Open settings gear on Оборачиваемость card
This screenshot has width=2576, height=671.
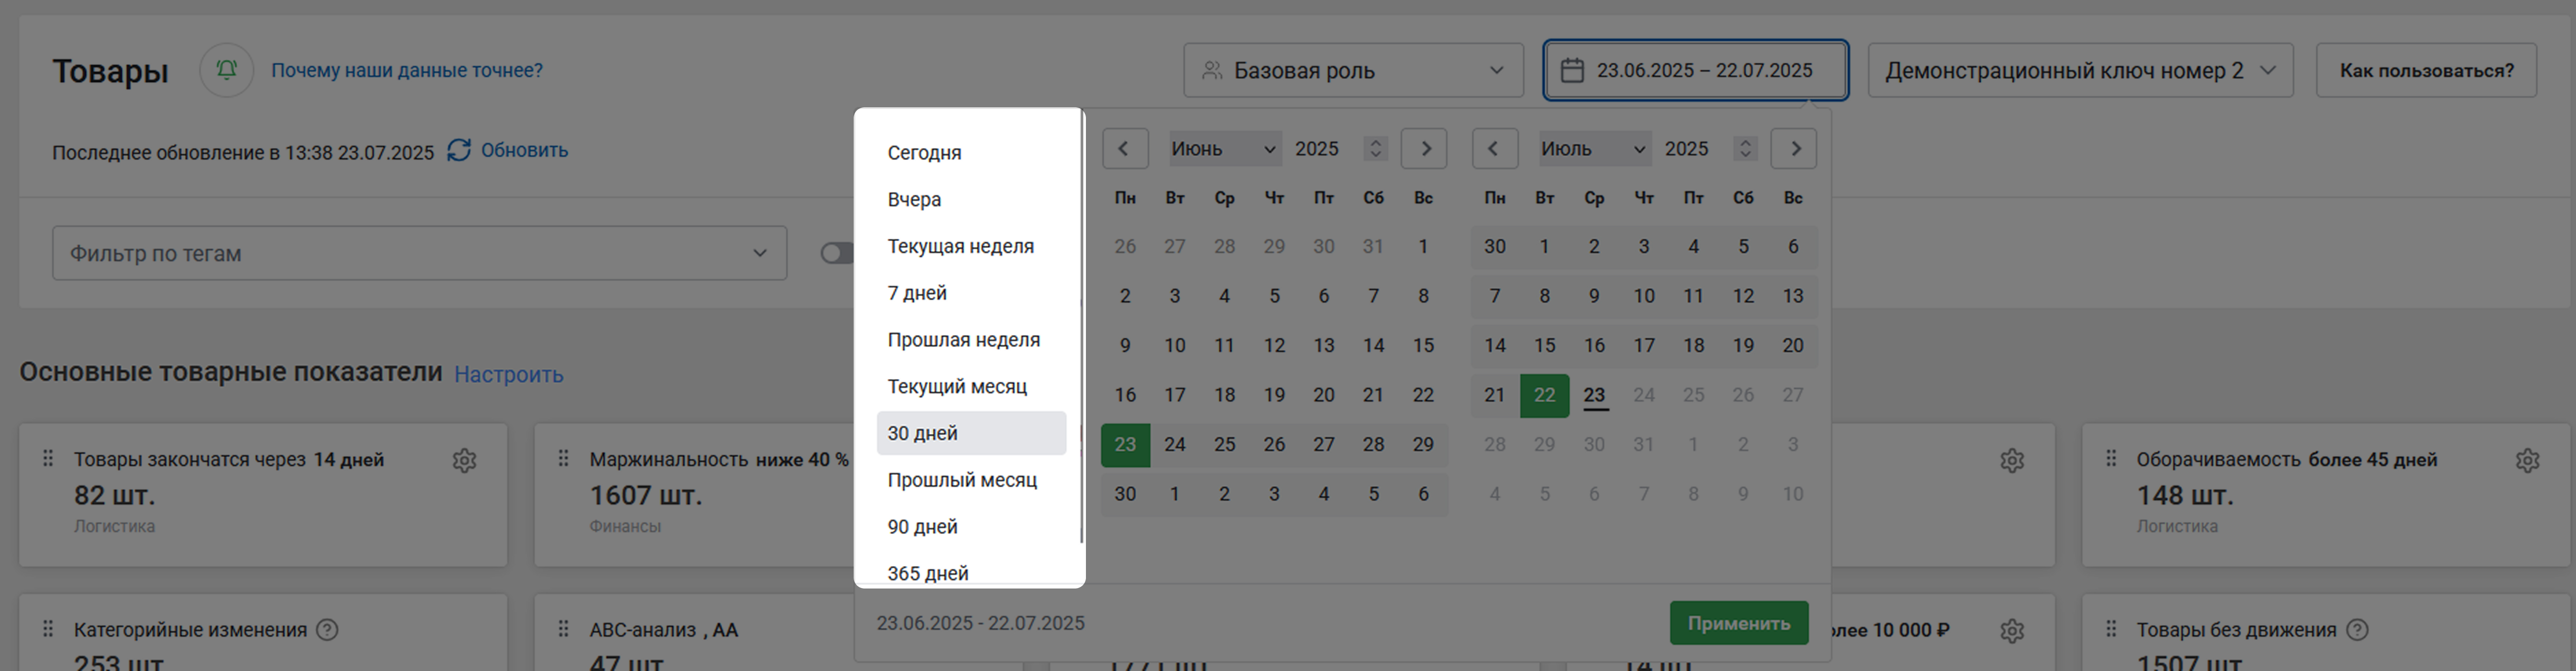pos(2527,460)
